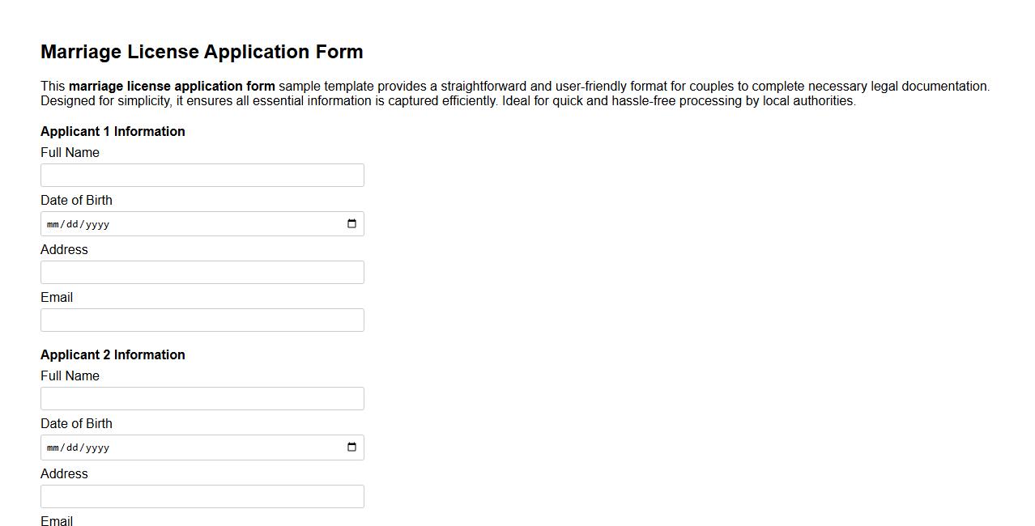Open Applicant 2 date picker calendar icon
The image size is (1035, 526).
[x=351, y=447]
